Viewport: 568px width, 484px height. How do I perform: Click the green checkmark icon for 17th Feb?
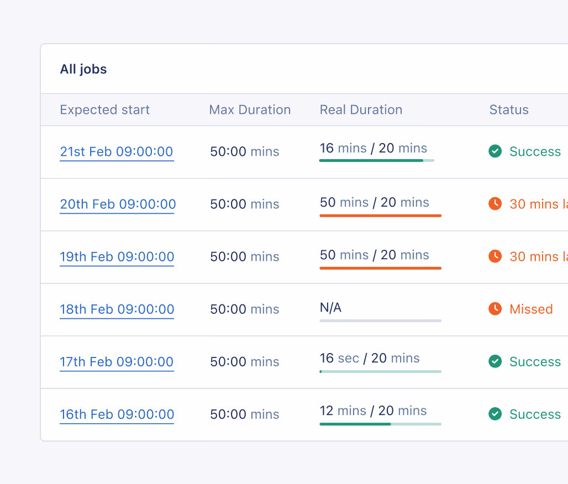[x=495, y=361]
